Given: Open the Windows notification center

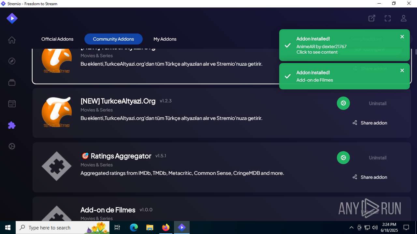Looking at the screenshot, I should pos(406,227).
